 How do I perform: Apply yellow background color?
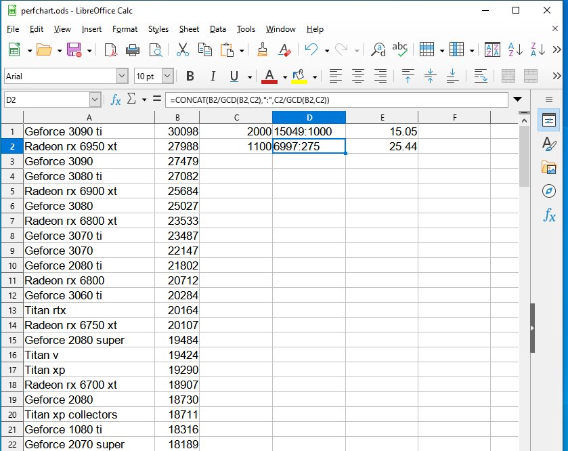(x=299, y=77)
